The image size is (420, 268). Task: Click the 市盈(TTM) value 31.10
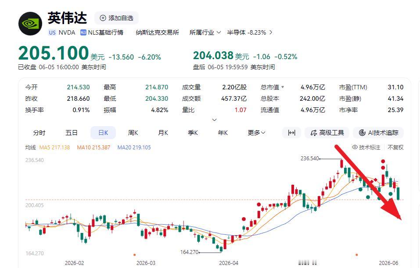pos(395,88)
